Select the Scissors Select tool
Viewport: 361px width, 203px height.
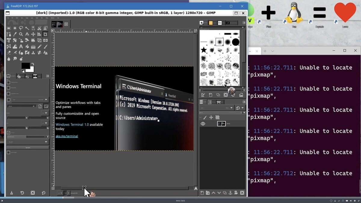click(39, 28)
